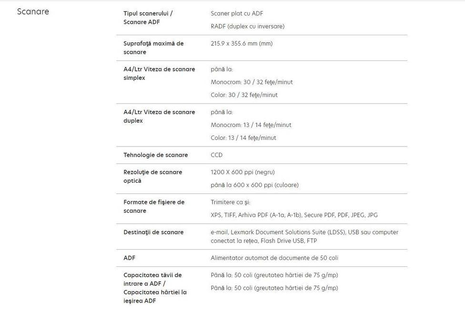Click "A4/Ltr Viteza de scanare simplex" label
Viewport: 465px width, 333px height.
coord(159,73)
